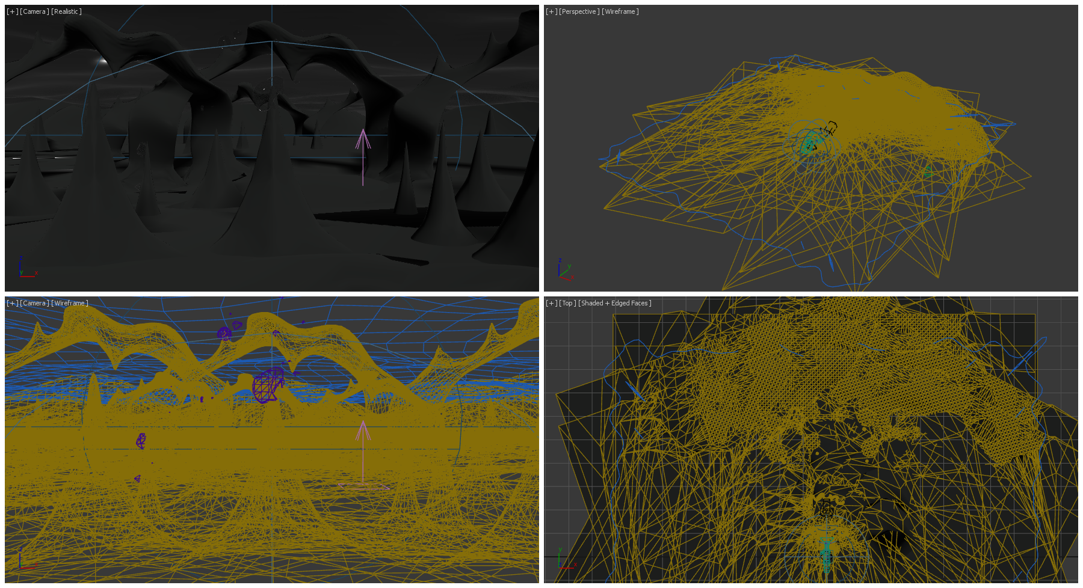The image size is (1083, 588).
Task: Open the Camera label menu in the Realistic viewport
Action: point(34,11)
